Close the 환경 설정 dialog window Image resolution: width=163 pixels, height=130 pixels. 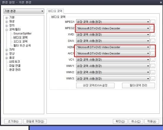pyautogui.click(x=161, y=2)
